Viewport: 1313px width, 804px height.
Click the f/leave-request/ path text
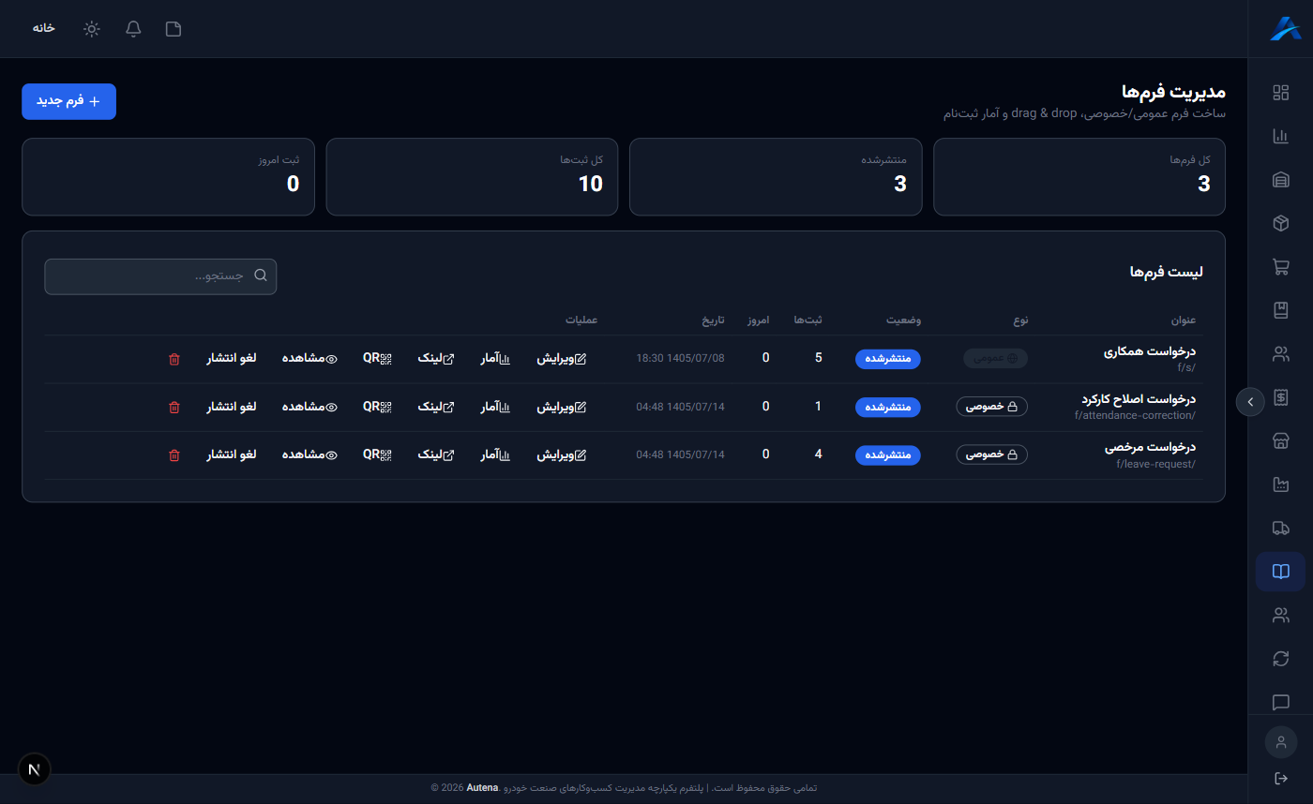click(x=1155, y=464)
